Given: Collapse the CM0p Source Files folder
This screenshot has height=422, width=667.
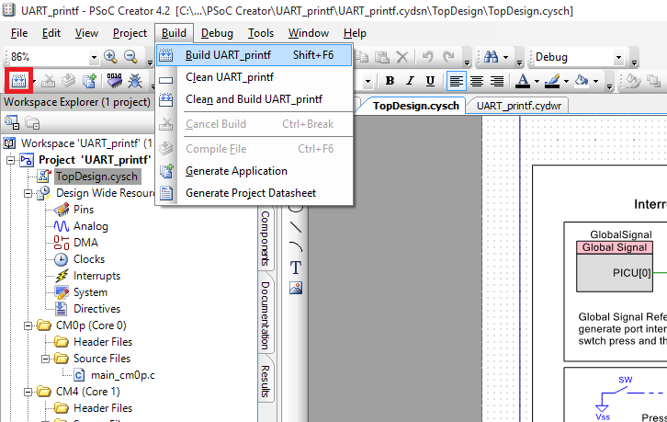Looking at the screenshot, I should [46, 359].
